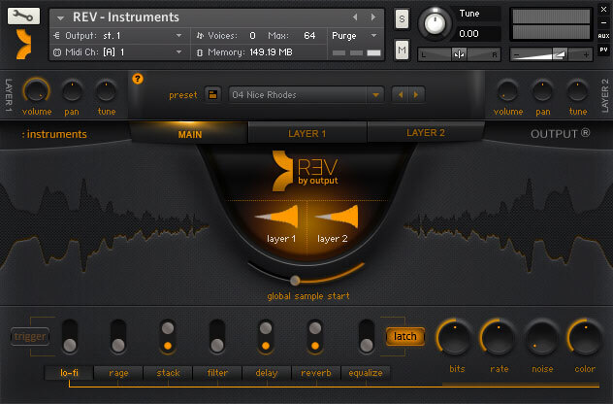Viewport: 613px width, 404px height.
Task: Select the reverb effect tab
Action: [314, 373]
